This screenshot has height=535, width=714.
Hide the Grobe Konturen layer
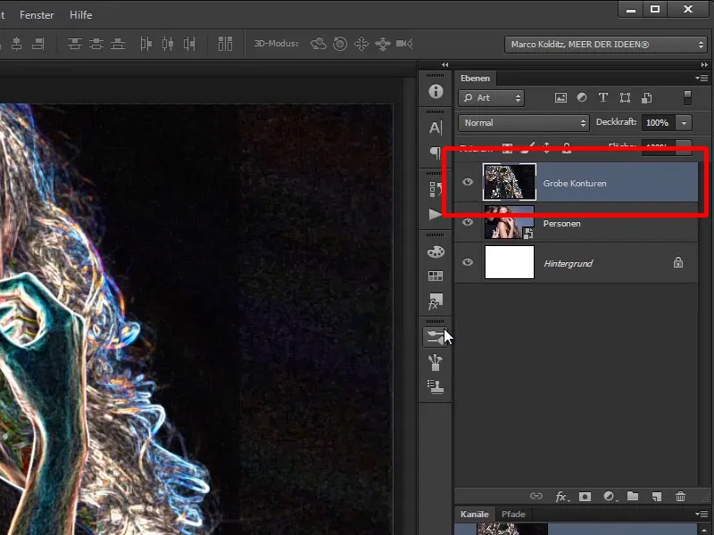coord(468,182)
